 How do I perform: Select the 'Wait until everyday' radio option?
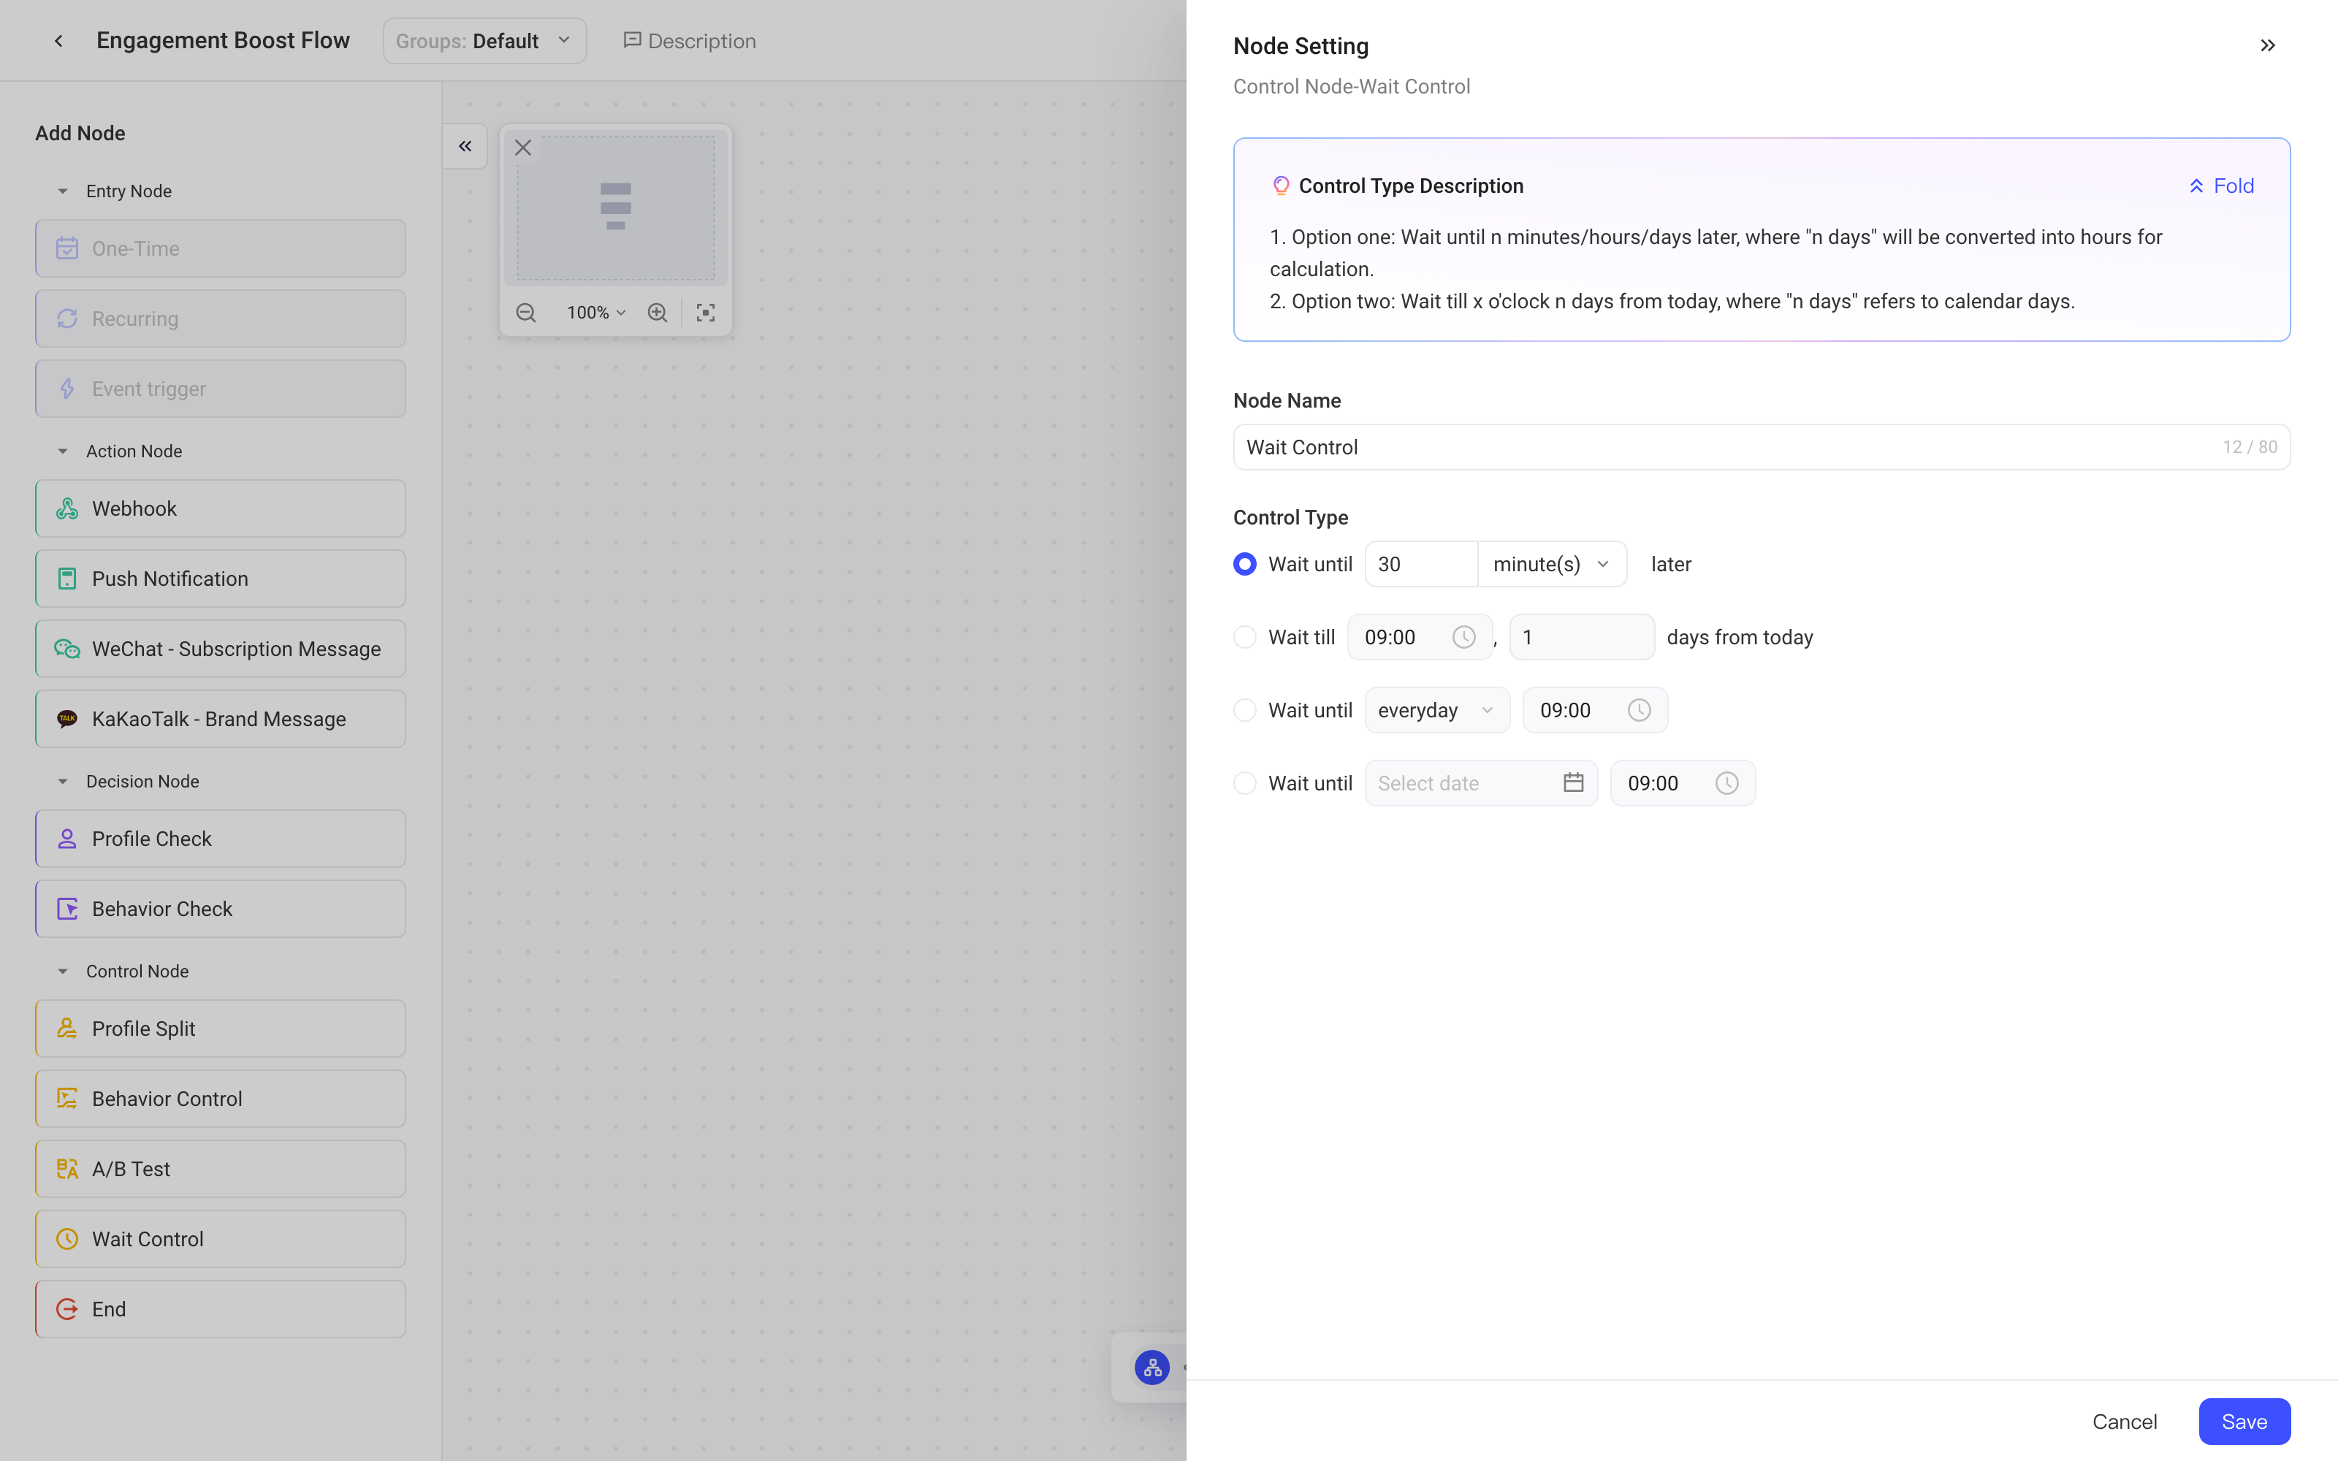coord(1244,710)
